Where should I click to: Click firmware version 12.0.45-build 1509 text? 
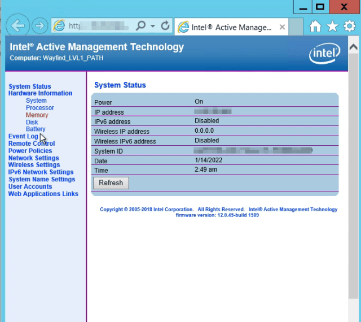[217, 215]
